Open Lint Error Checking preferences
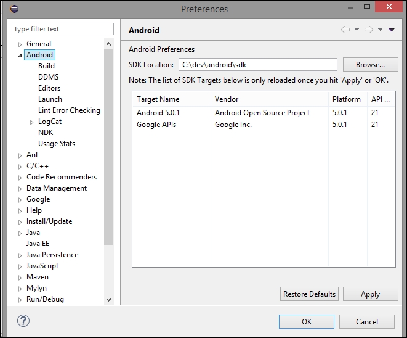Image resolution: width=407 pixels, height=338 pixels. pos(69,110)
